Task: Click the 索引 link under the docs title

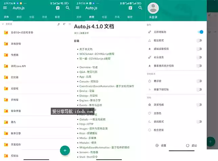Action: [x=76, y=33]
